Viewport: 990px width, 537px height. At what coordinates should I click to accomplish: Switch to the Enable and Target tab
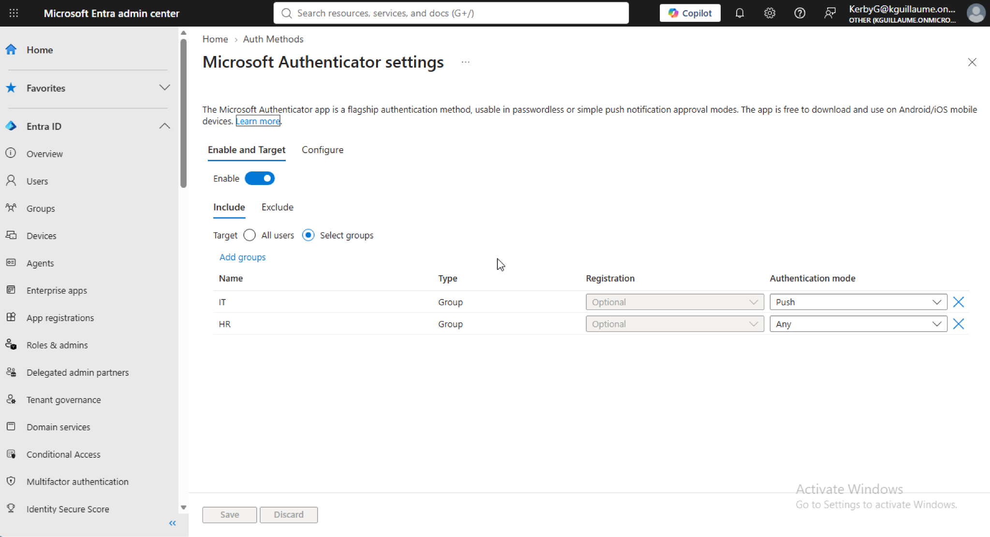tap(247, 150)
